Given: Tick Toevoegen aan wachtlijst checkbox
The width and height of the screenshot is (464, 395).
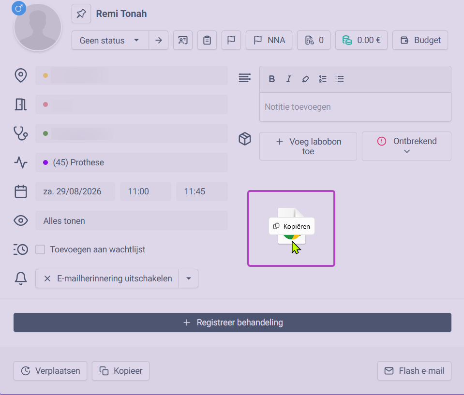Looking at the screenshot, I should (x=40, y=249).
